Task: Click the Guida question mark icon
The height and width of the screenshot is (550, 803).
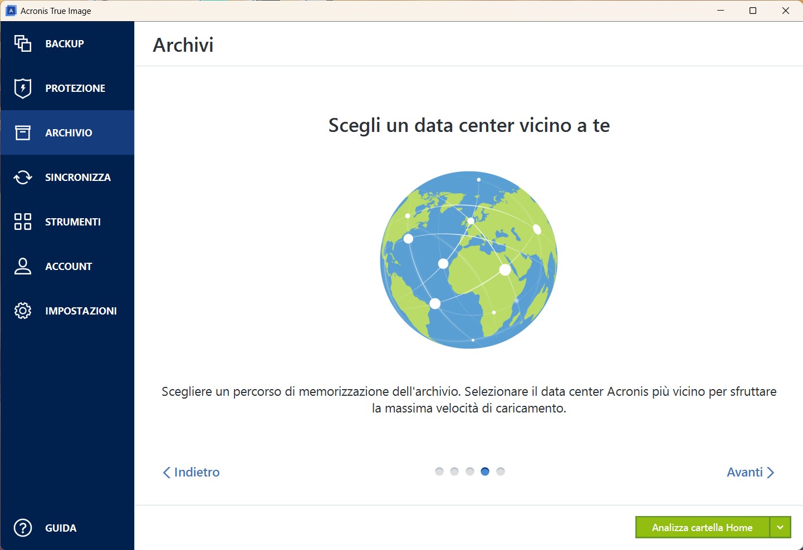Action: tap(23, 528)
